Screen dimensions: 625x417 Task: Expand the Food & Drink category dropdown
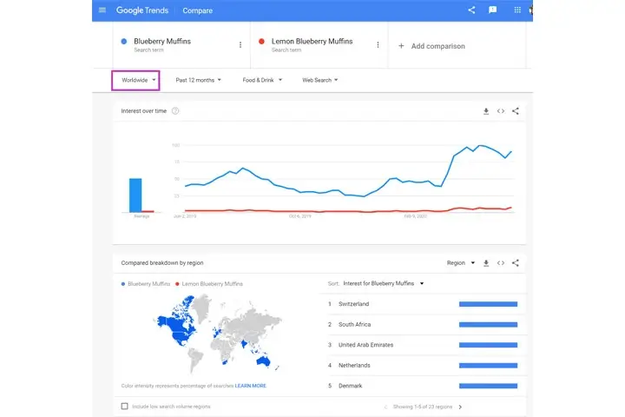(x=262, y=80)
